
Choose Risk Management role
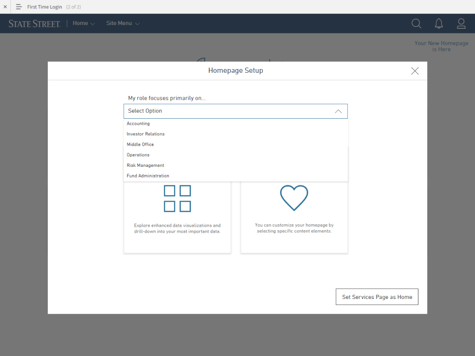point(145,165)
